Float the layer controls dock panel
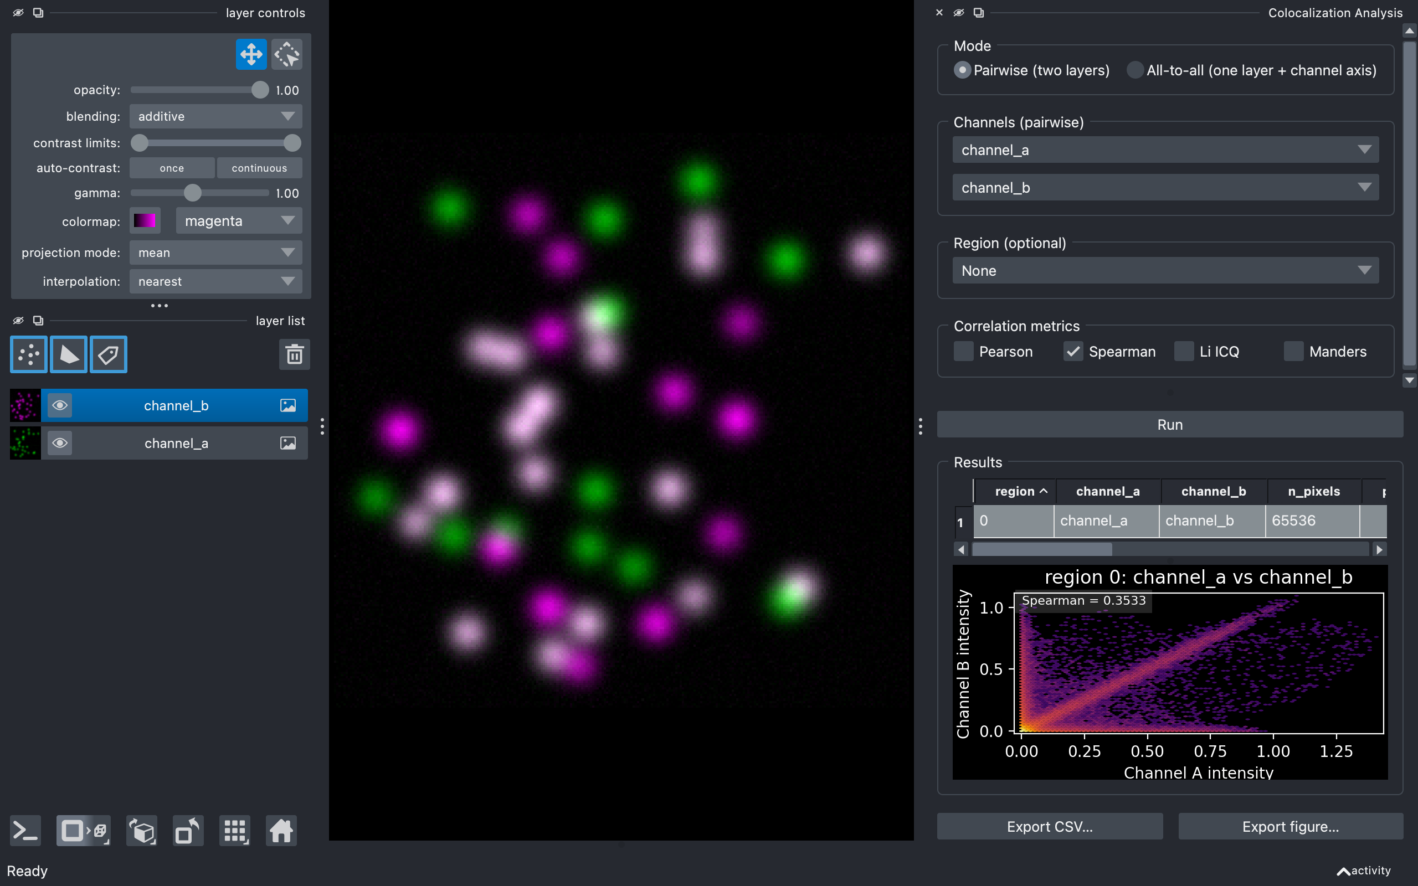 pyautogui.click(x=38, y=12)
